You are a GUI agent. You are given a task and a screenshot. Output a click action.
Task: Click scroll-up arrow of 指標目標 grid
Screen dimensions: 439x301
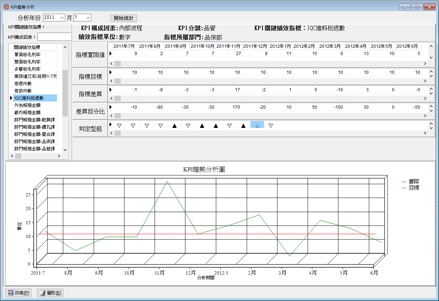click(431, 72)
